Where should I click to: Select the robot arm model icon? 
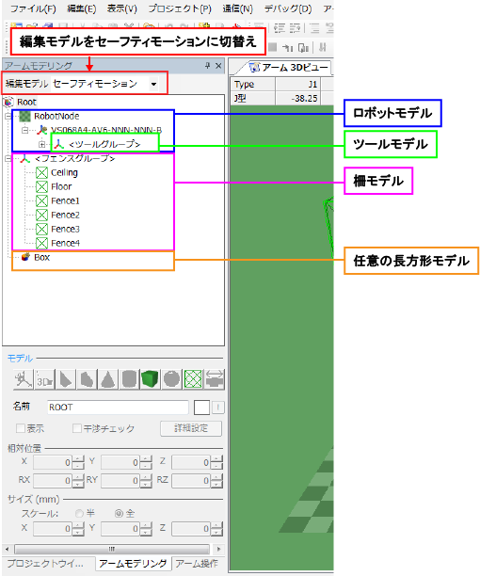tap(24, 378)
